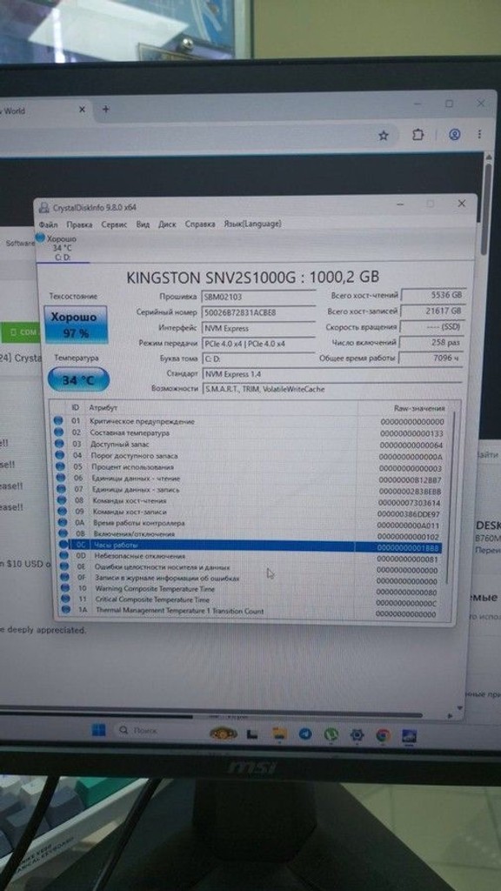Viewport: 501px width, 891px height.
Task: Select row 1A Thermal Management Temperature 1
Action: pos(249,611)
